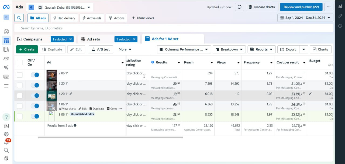
Task: Click the notifications bell with 39 badge
Action: point(6,142)
